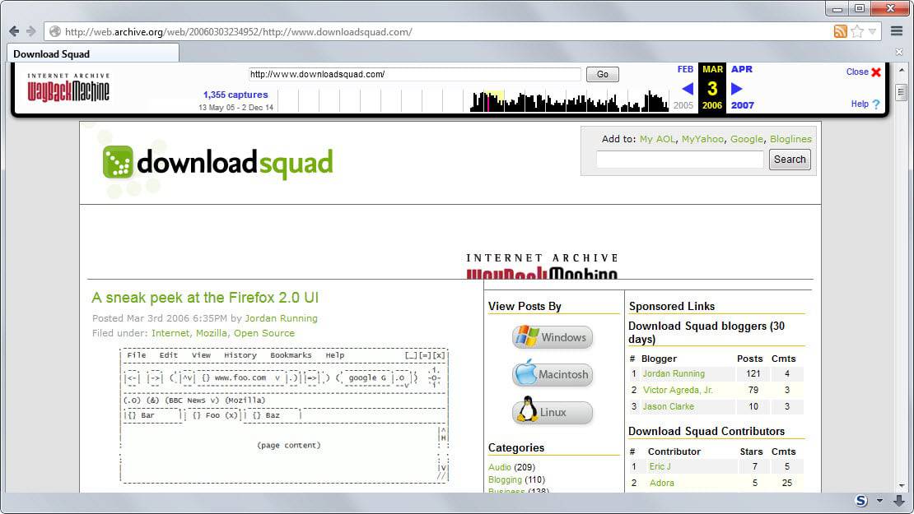The width and height of the screenshot is (914, 514).
Task: Click the globe site icon in address bar
Action: (x=55, y=31)
